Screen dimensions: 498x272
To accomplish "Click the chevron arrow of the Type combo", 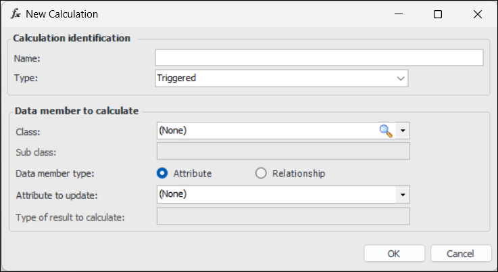I will coord(401,78).
